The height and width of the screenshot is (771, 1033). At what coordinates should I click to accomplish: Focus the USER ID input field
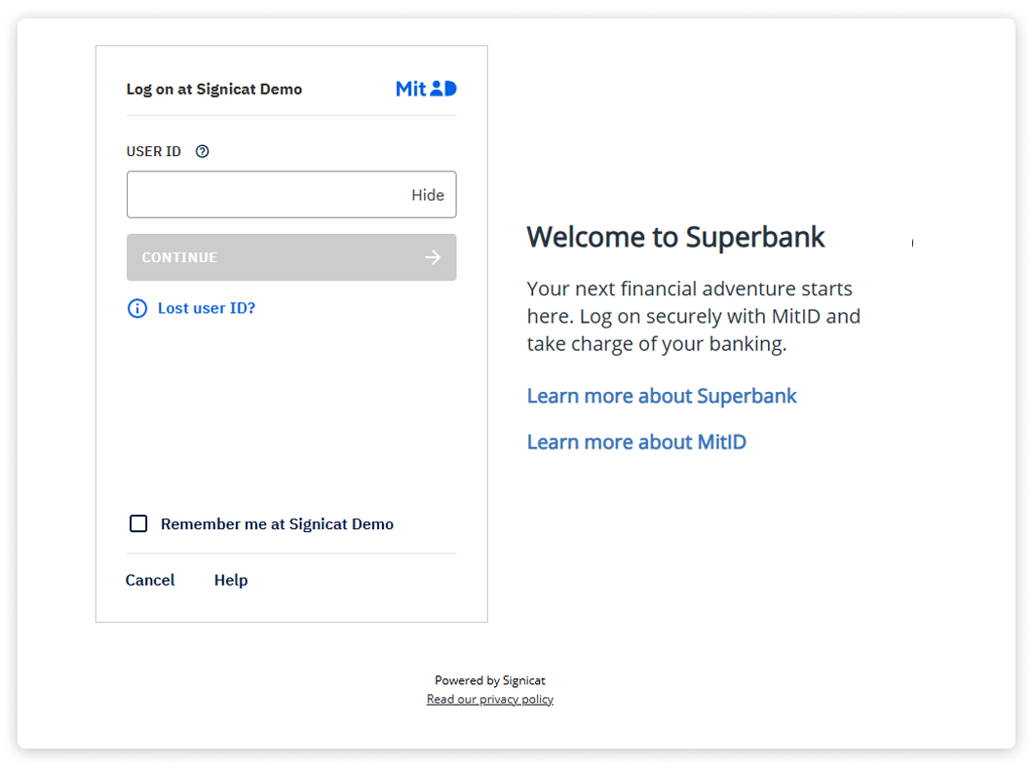(291, 194)
